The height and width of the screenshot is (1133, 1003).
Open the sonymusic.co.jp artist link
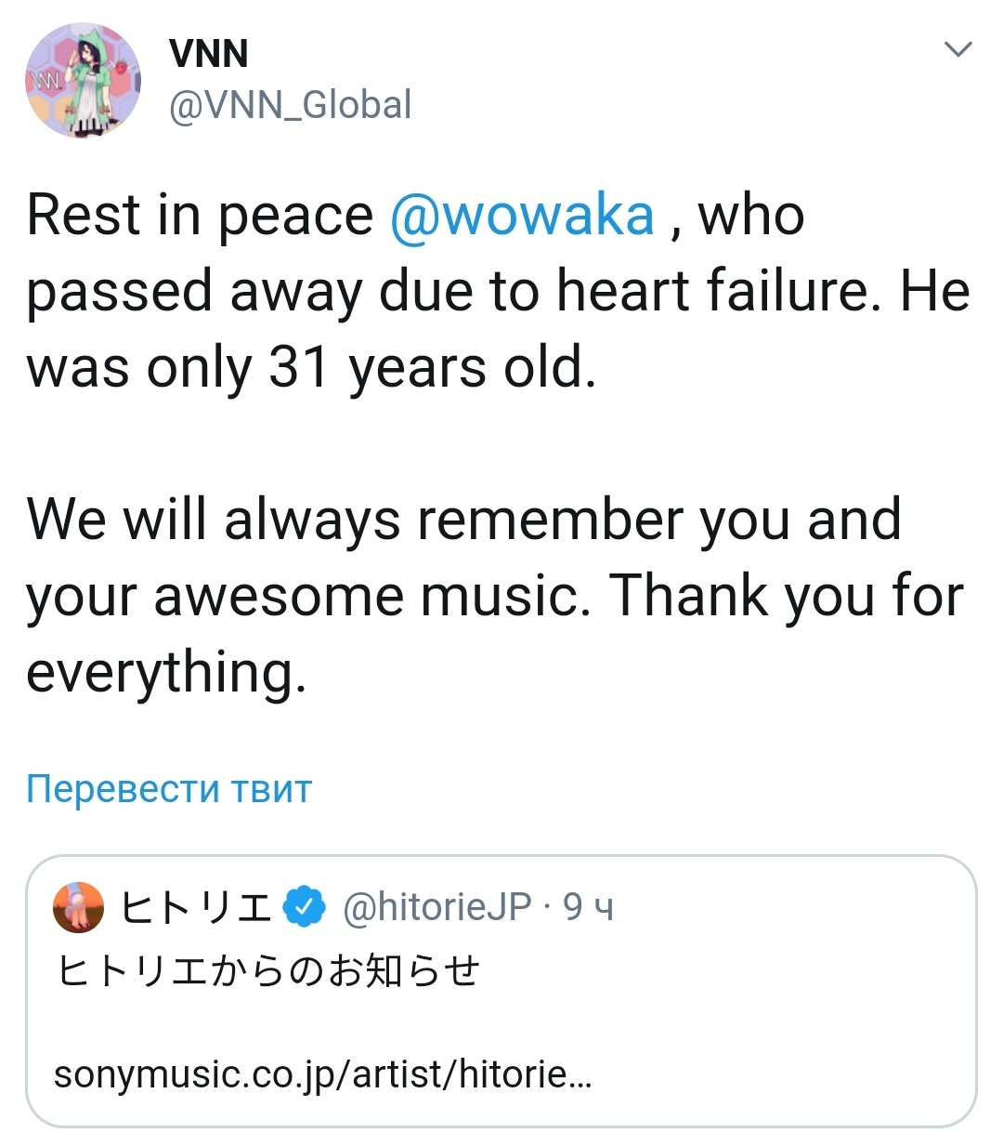click(x=322, y=1074)
